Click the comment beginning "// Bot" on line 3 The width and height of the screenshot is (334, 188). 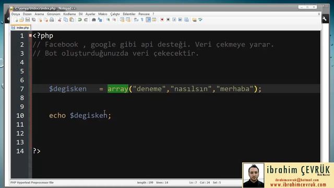(116, 53)
